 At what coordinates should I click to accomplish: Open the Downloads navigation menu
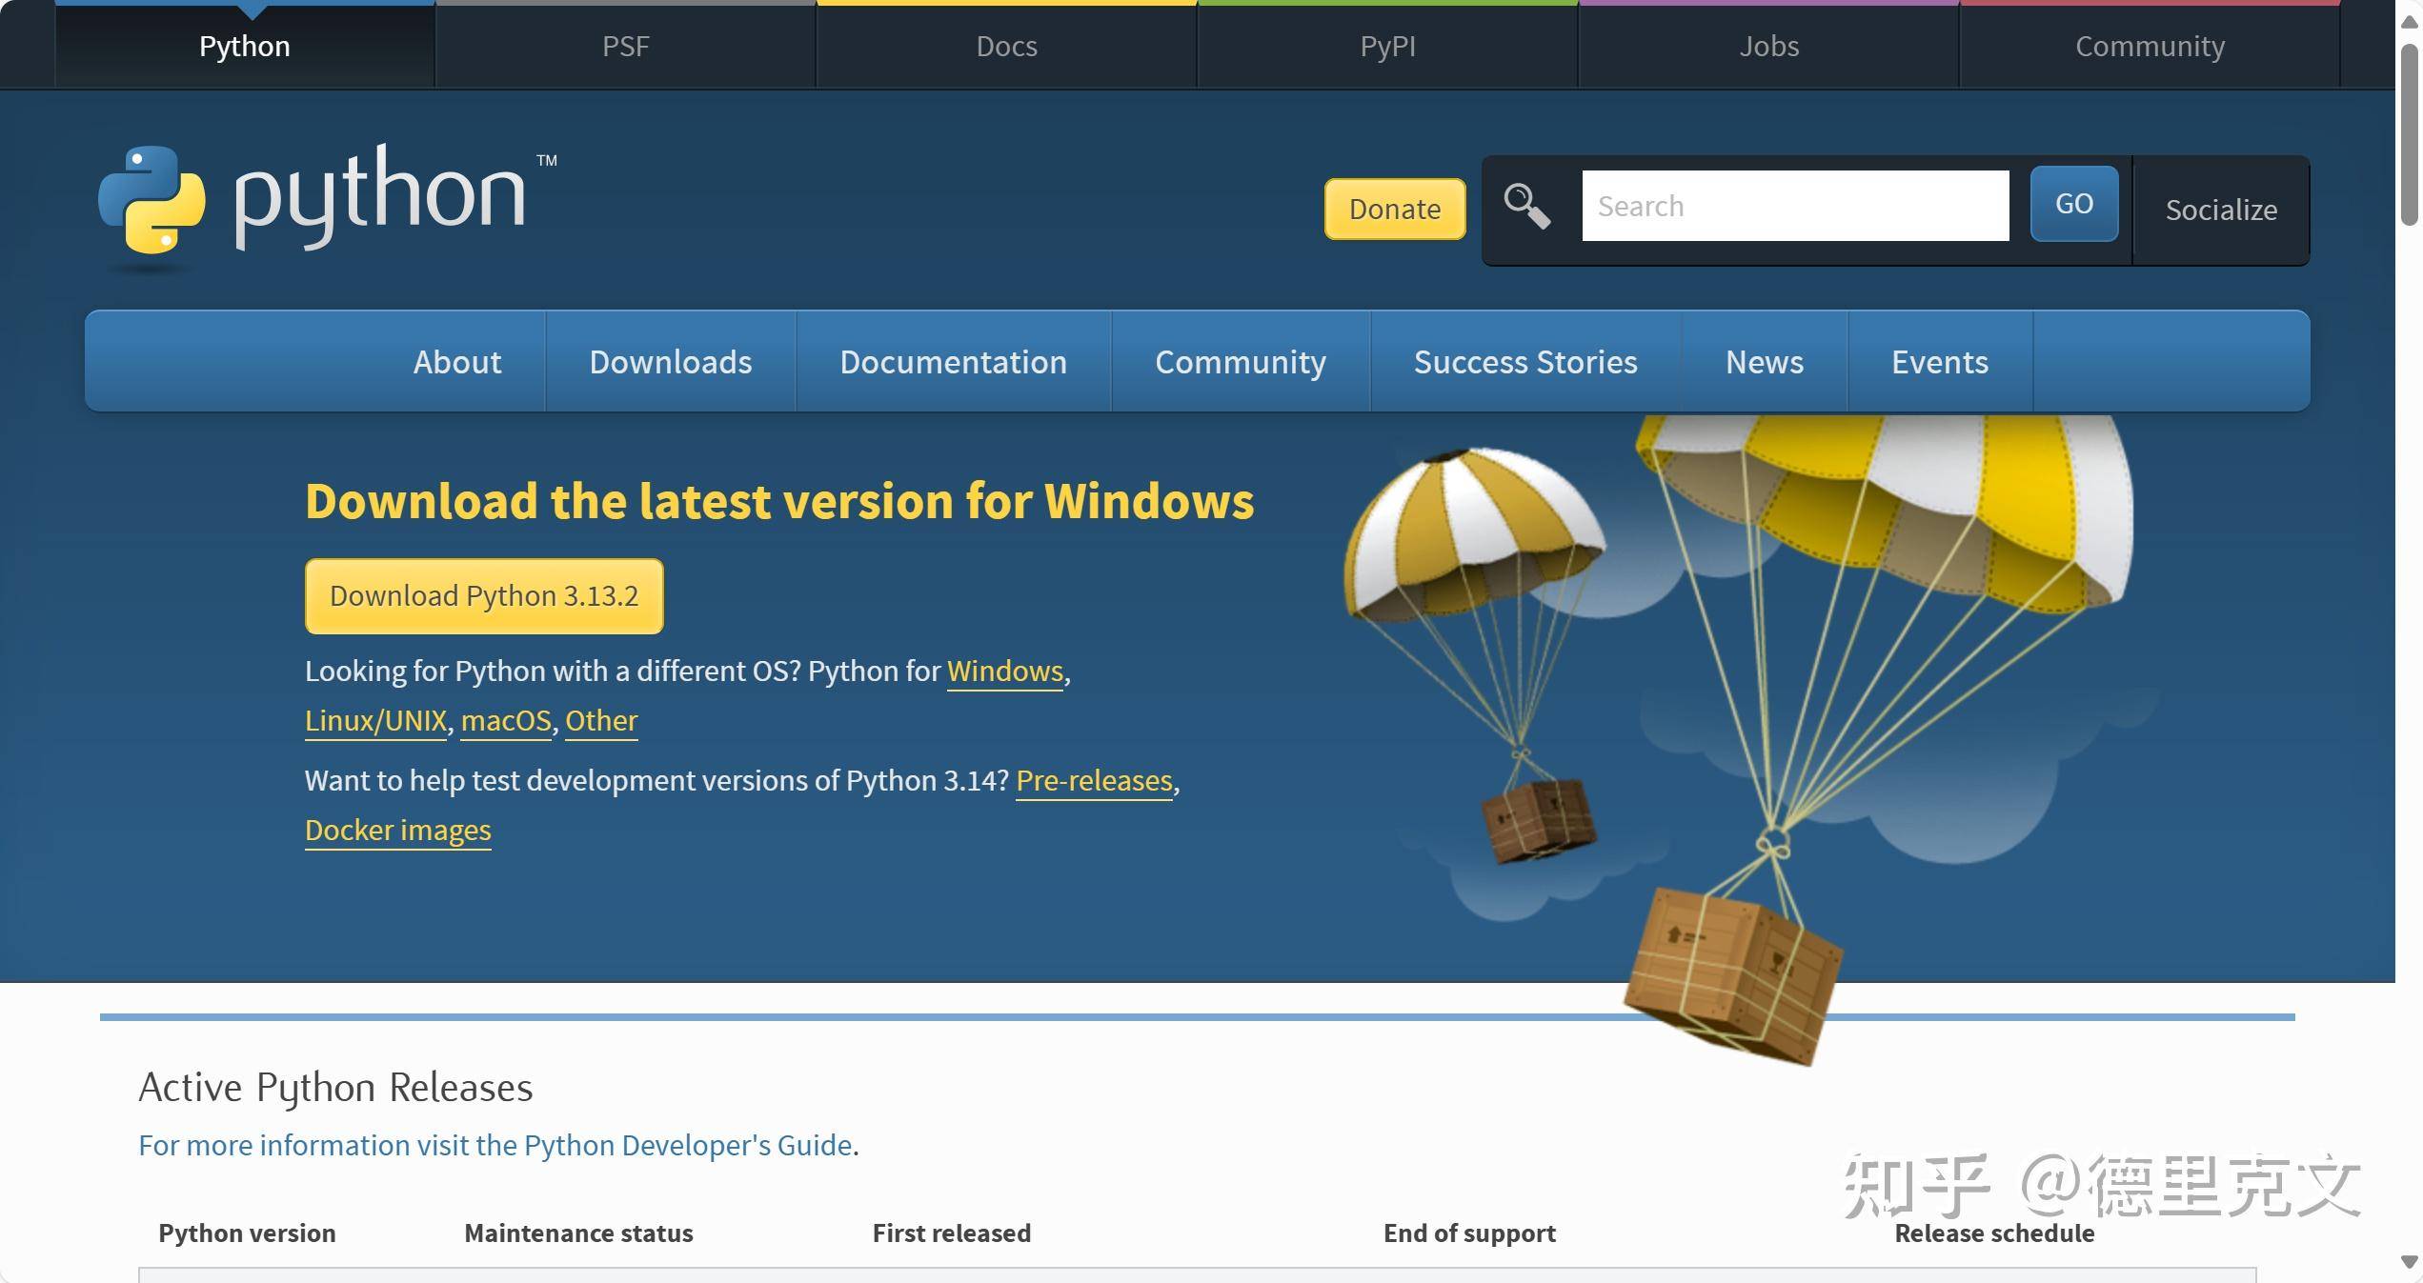(671, 362)
